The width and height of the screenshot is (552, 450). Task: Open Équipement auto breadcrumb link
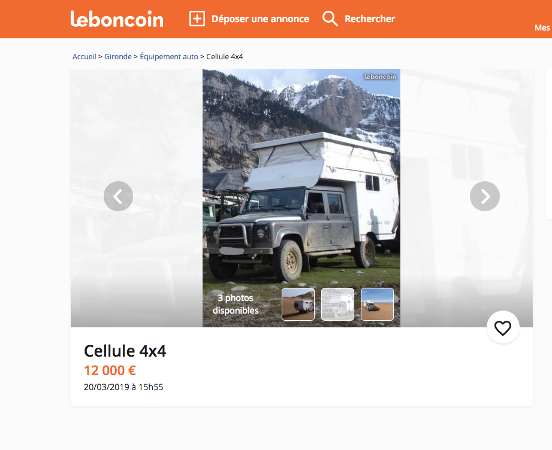click(169, 57)
